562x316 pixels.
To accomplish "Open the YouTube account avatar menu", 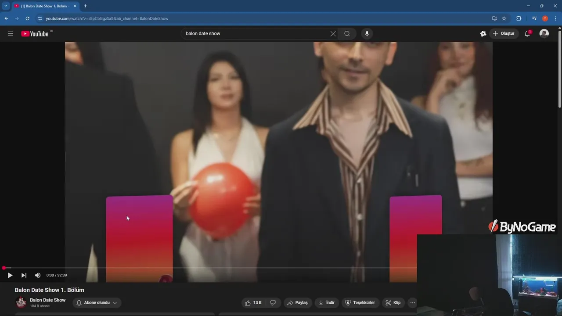I will [544, 34].
